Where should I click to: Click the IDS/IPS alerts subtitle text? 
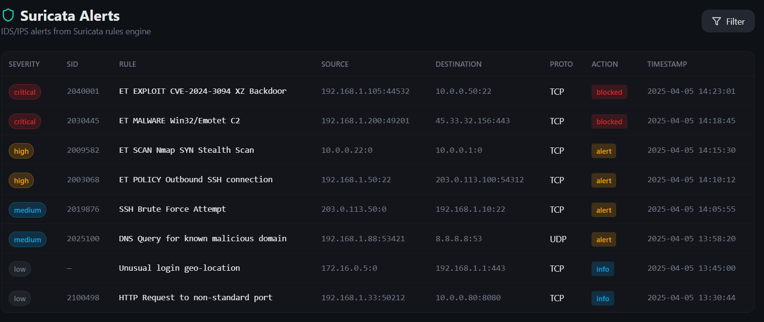click(76, 31)
